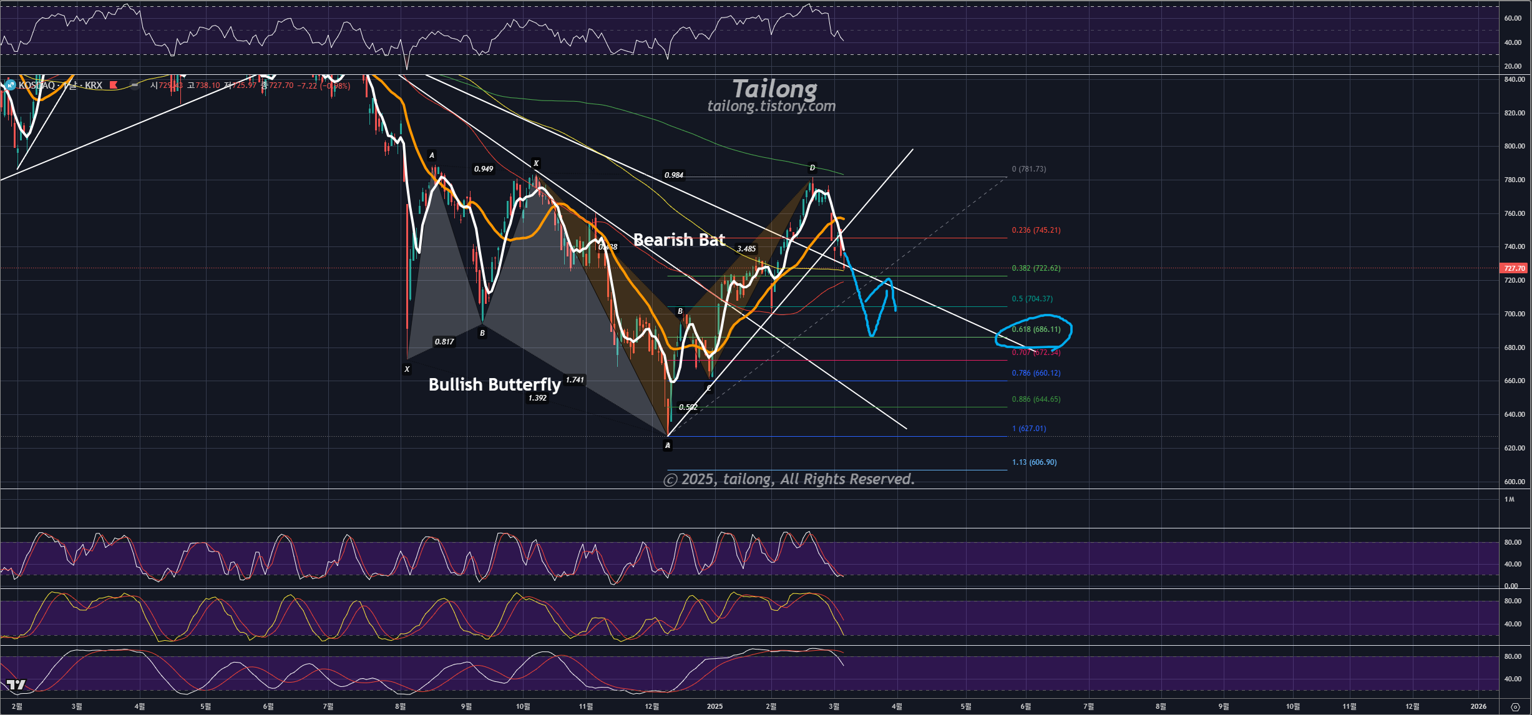
Task: Click the 0.382 (722.62) Fibonacci label
Action: pyautogui.click(x=1036, y=268)
